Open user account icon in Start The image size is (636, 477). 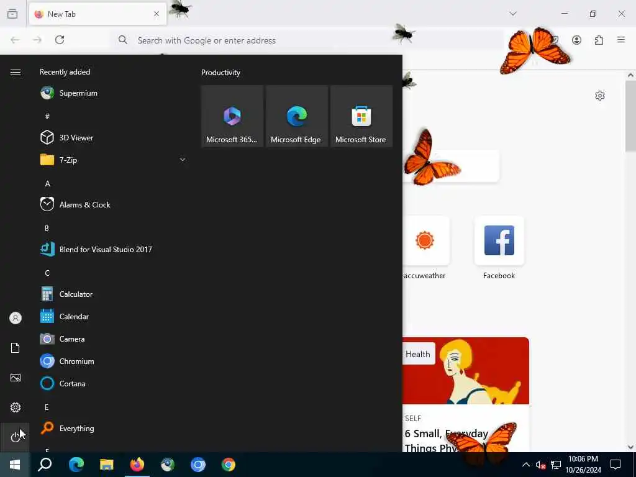click(x=15, y=318)
